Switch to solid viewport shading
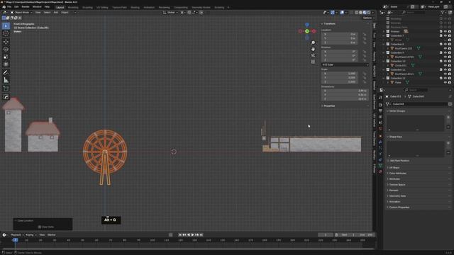 pyautogui.click(x=361, y=13)
